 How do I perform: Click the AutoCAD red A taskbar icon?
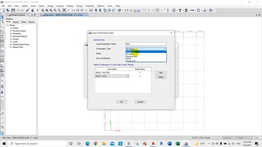tap(153, 143)
